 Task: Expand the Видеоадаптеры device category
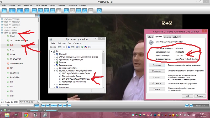[x=54, y=65]
